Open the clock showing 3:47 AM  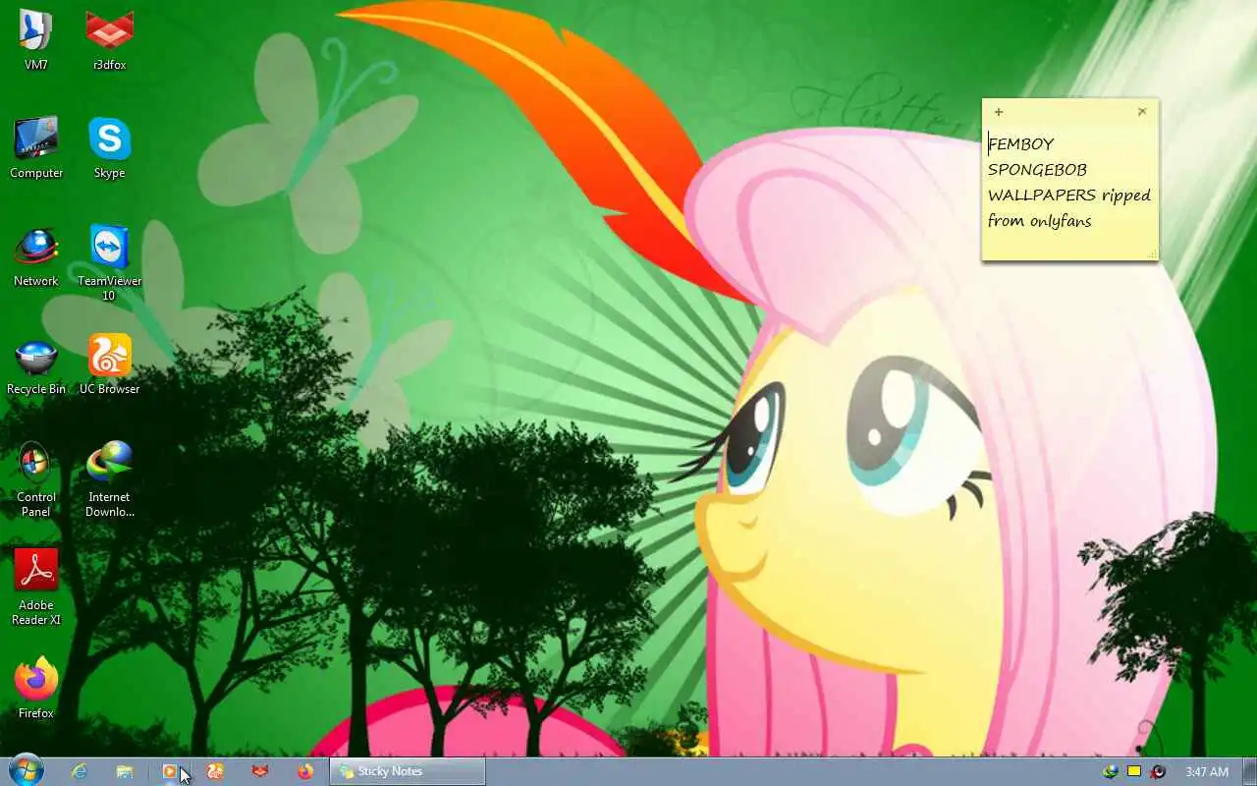coord(1207,771)
